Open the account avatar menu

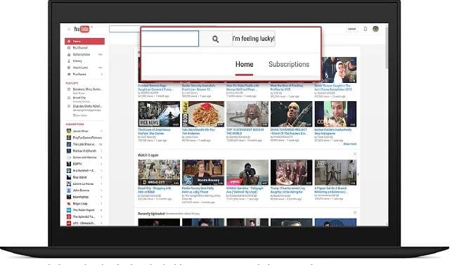[x=375, y=29]
